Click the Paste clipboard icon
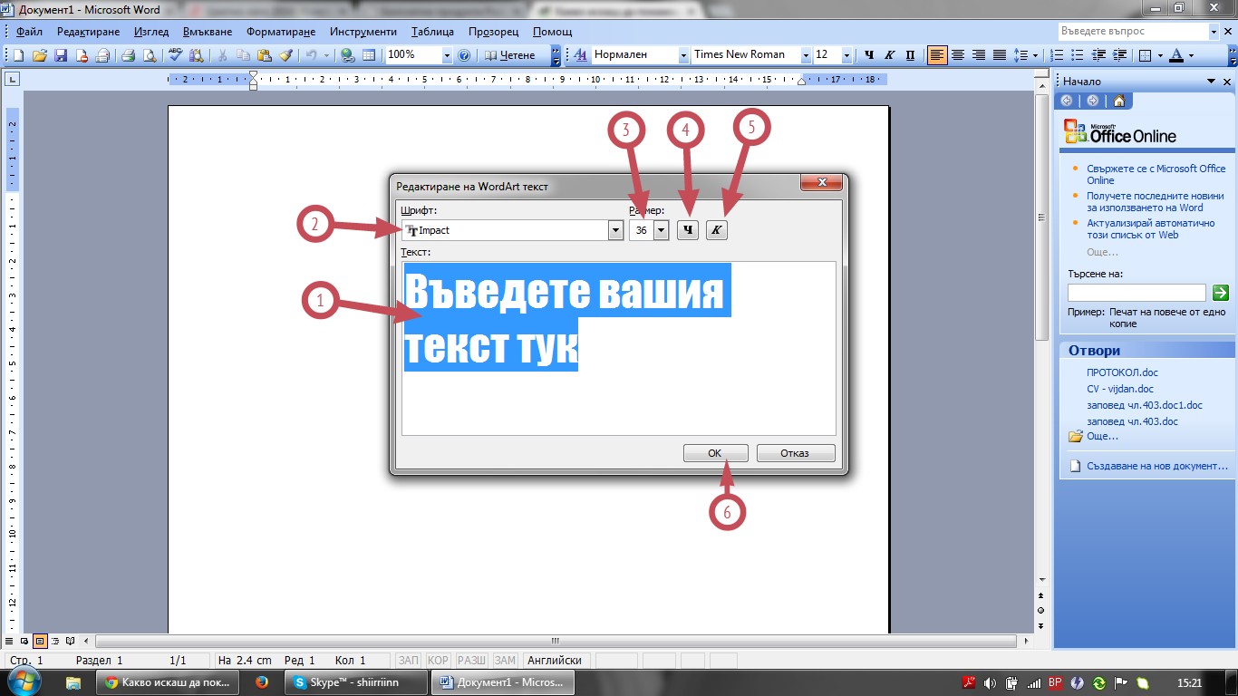 pyautogui.click(x=264, y=55)
